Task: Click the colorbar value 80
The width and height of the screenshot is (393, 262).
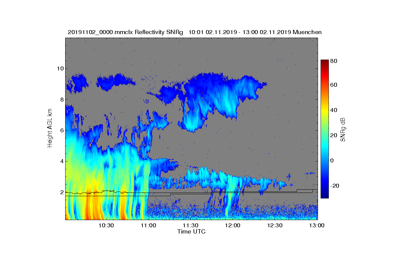Action: click(x=334, y=61)
